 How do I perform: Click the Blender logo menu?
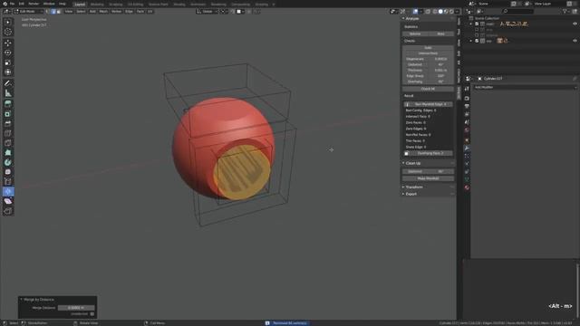point(5,4)
